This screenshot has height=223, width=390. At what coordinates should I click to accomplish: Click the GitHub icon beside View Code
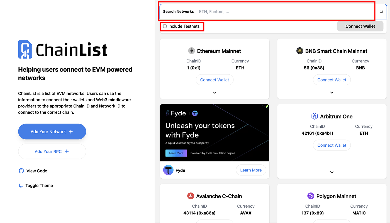pyautogui.click(x=21, y=171)
